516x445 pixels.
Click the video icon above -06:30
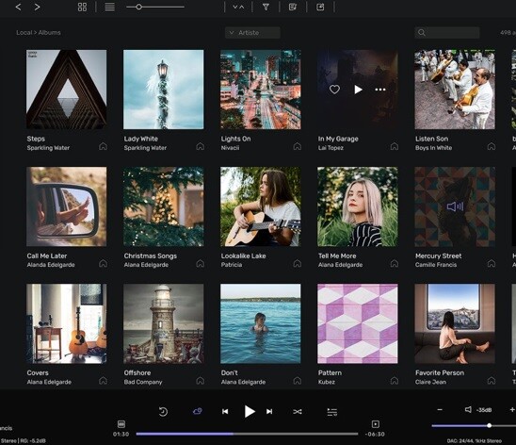click(375, 424)
